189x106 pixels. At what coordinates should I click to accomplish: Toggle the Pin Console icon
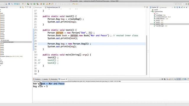(183, 79)
